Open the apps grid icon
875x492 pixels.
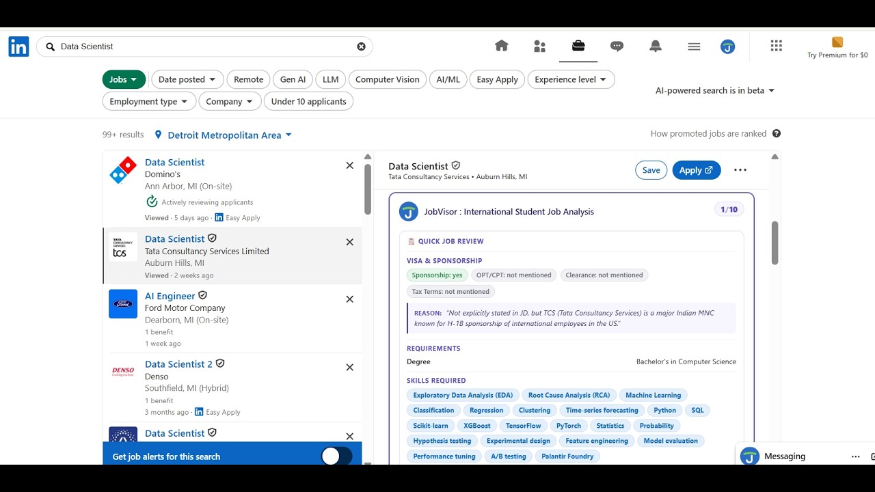[776, 46]
